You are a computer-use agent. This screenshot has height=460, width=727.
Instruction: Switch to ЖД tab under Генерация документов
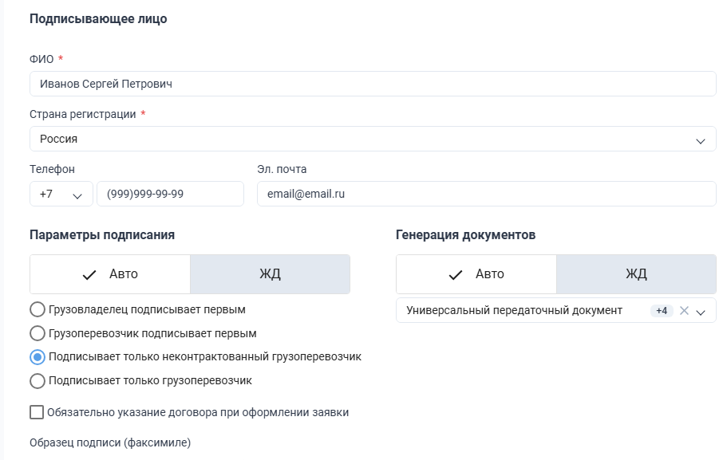636,273
